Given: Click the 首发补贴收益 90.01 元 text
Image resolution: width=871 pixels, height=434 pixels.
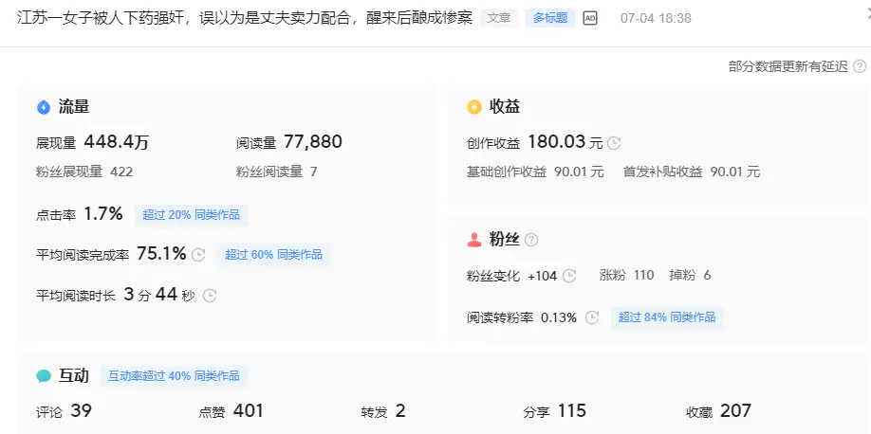Looking at the screenshot, I should click(x=691, y=172).
